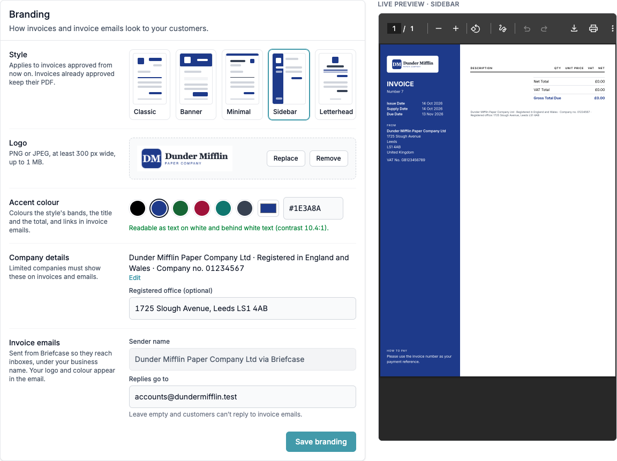Choose the Letterhead invoice style
Viewport: 617px width, 461px height.
tap(336, 85)
